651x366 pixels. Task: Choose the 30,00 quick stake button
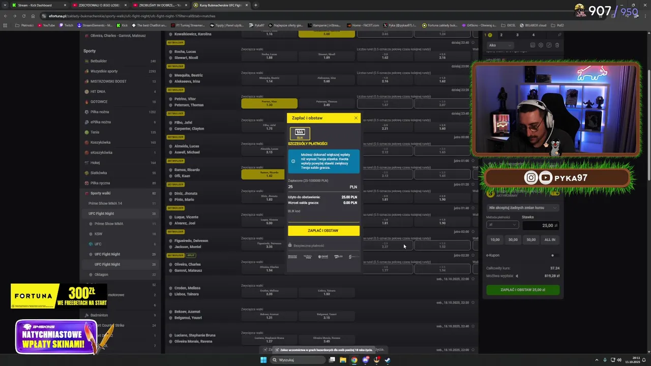(513, 239)
